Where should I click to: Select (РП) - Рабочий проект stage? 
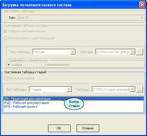(x=20, y=107)
